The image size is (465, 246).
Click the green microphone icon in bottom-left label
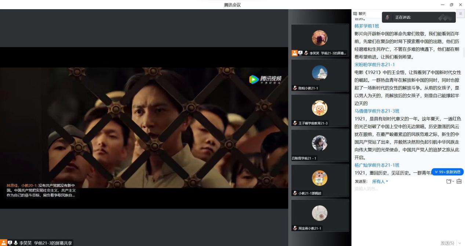[x=15, y=243]
